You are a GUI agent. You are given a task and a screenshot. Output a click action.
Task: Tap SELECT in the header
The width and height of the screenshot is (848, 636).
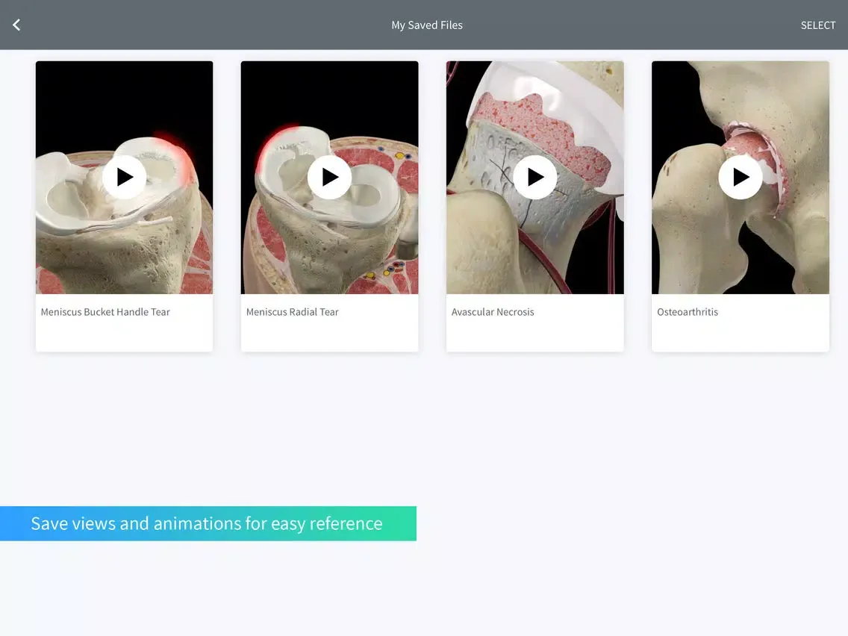coord(817,25)
